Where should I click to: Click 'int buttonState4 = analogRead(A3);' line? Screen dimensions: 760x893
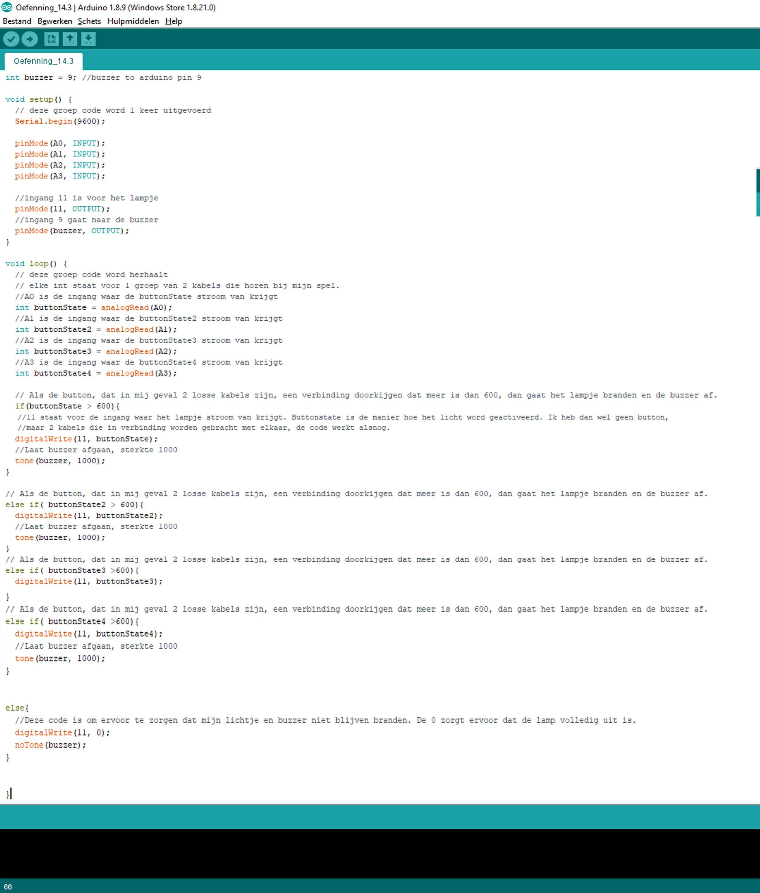96,373
